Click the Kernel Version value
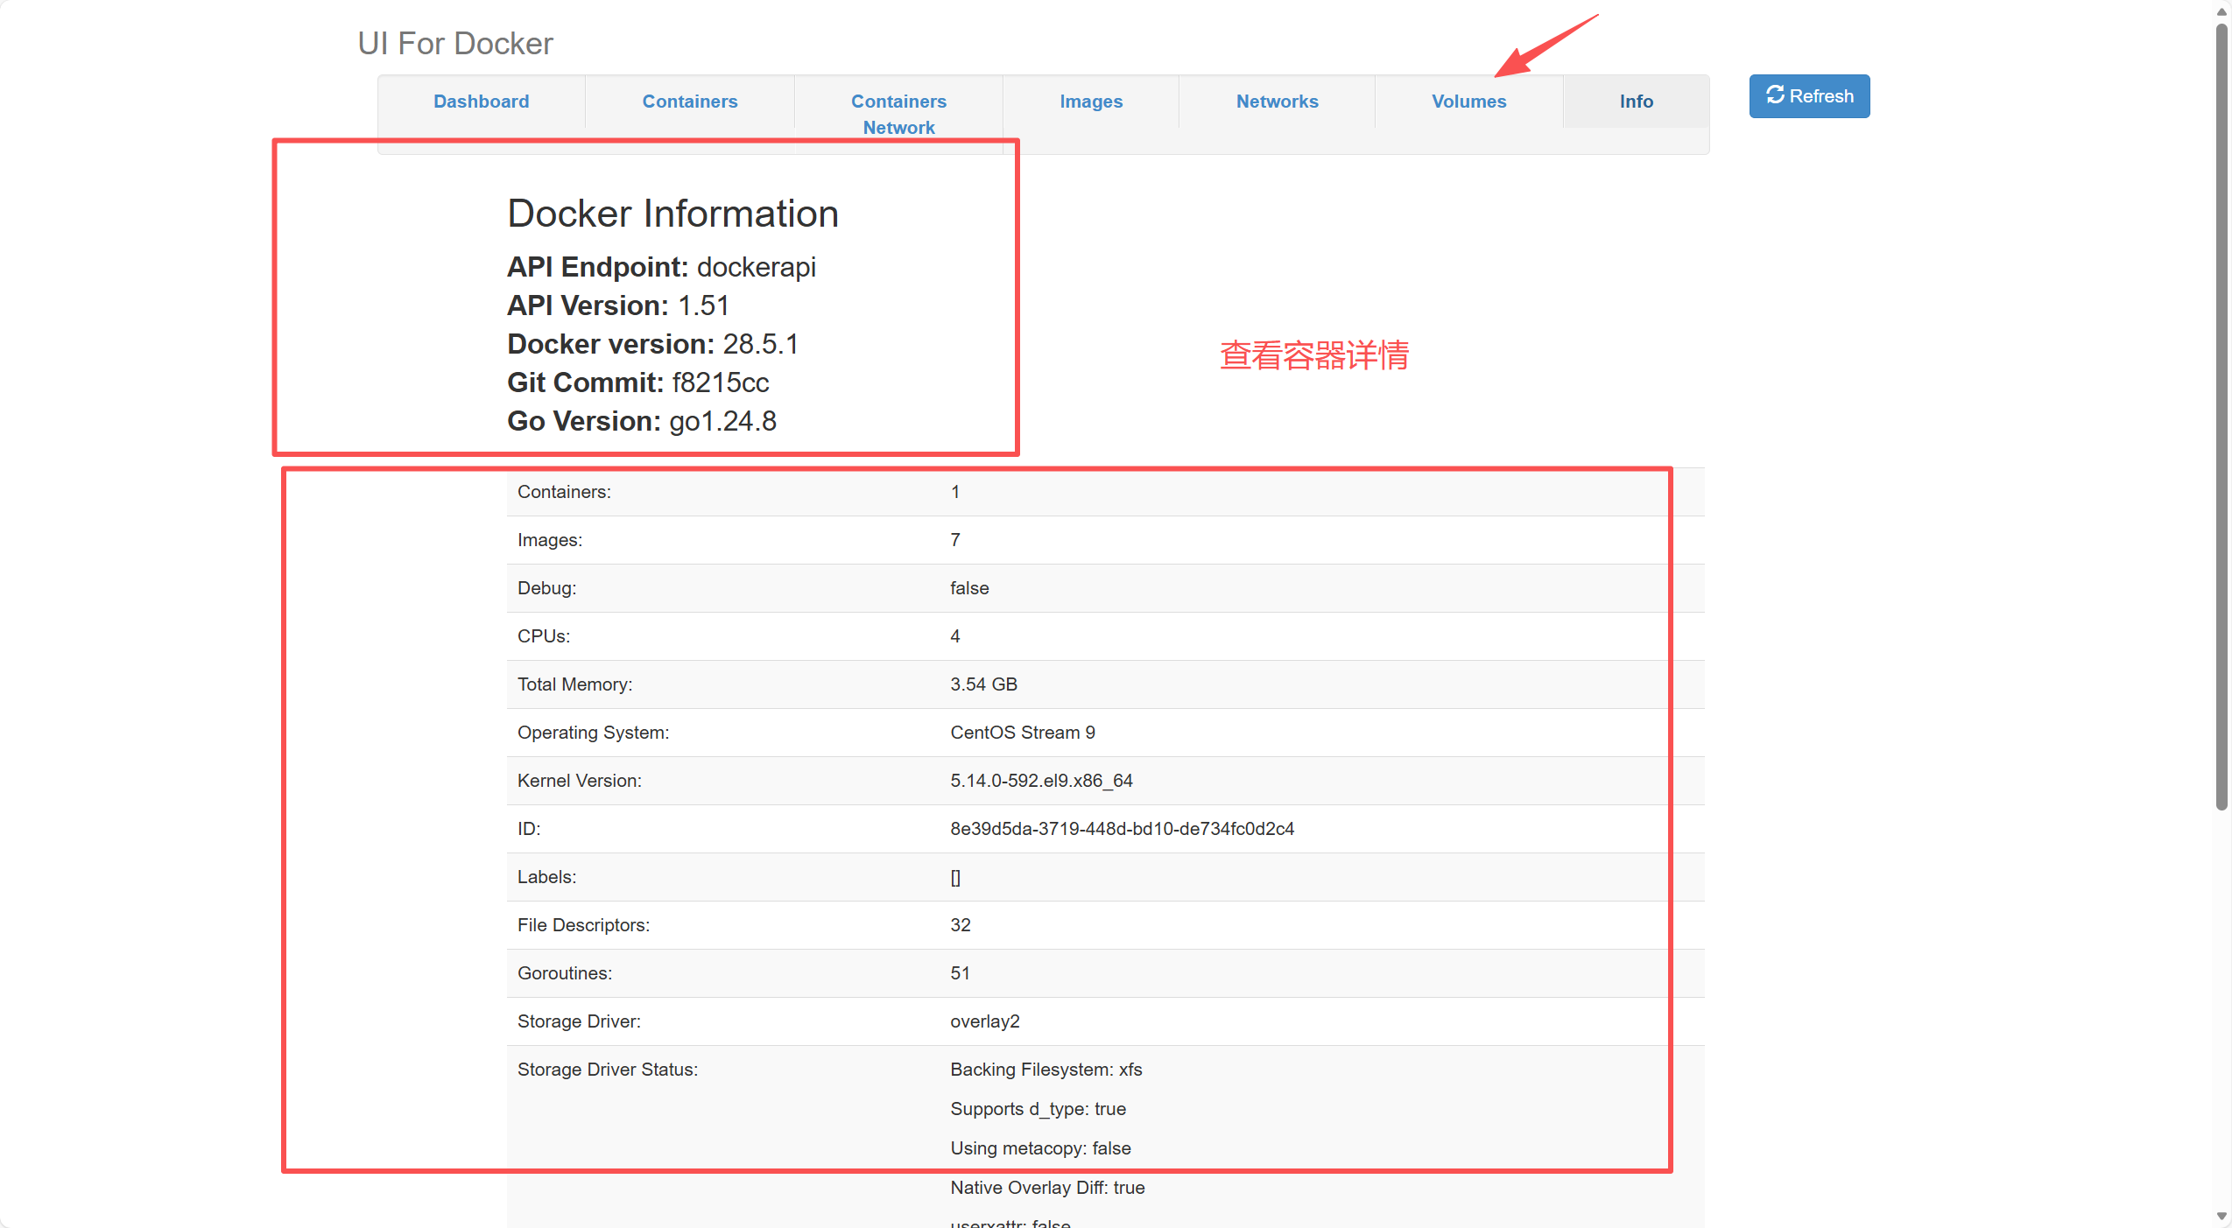 coord(1041,781)
